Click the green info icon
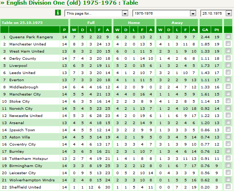234x191 pixels. [x=58, y=13]
